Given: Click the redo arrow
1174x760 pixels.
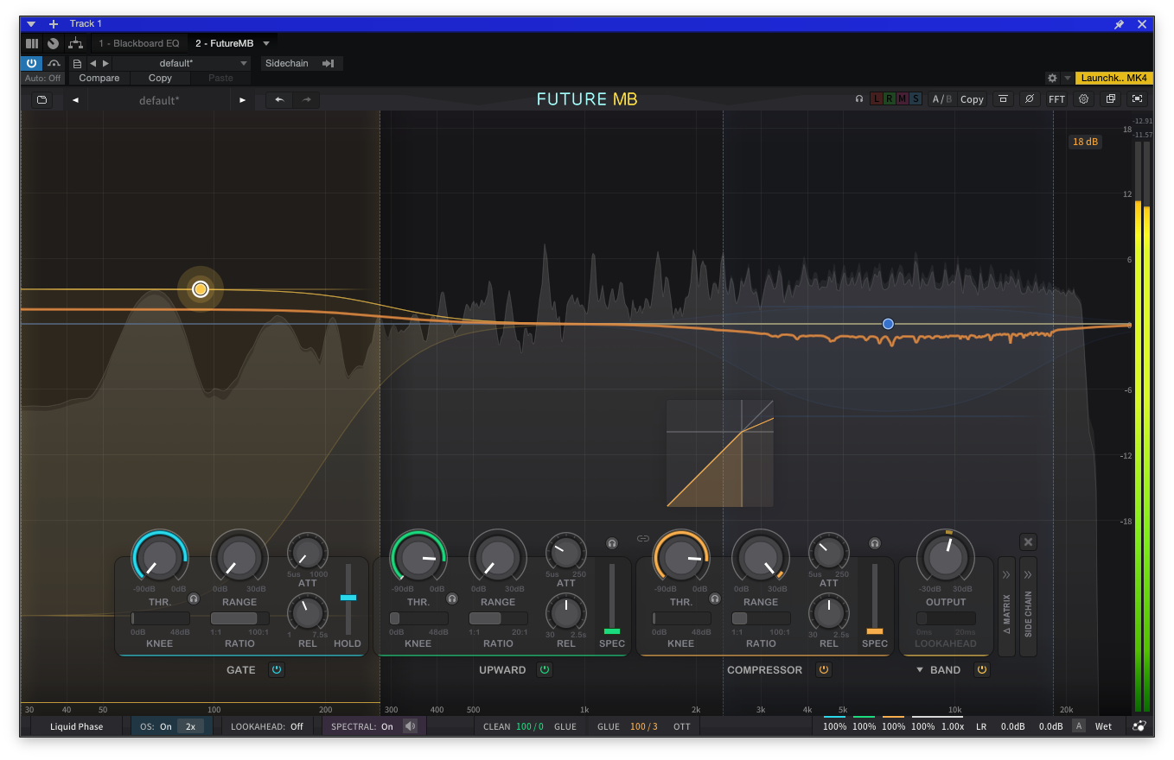Looking at the screenshot, I should [306, 100].
